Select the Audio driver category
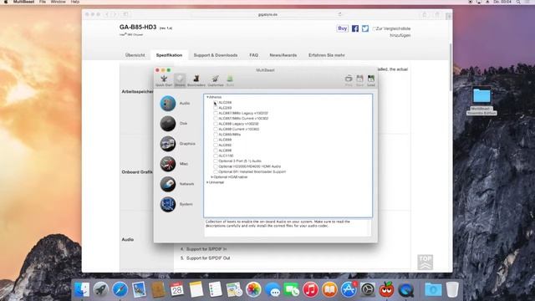Screen dimensions: 535x301 (168, 104)
